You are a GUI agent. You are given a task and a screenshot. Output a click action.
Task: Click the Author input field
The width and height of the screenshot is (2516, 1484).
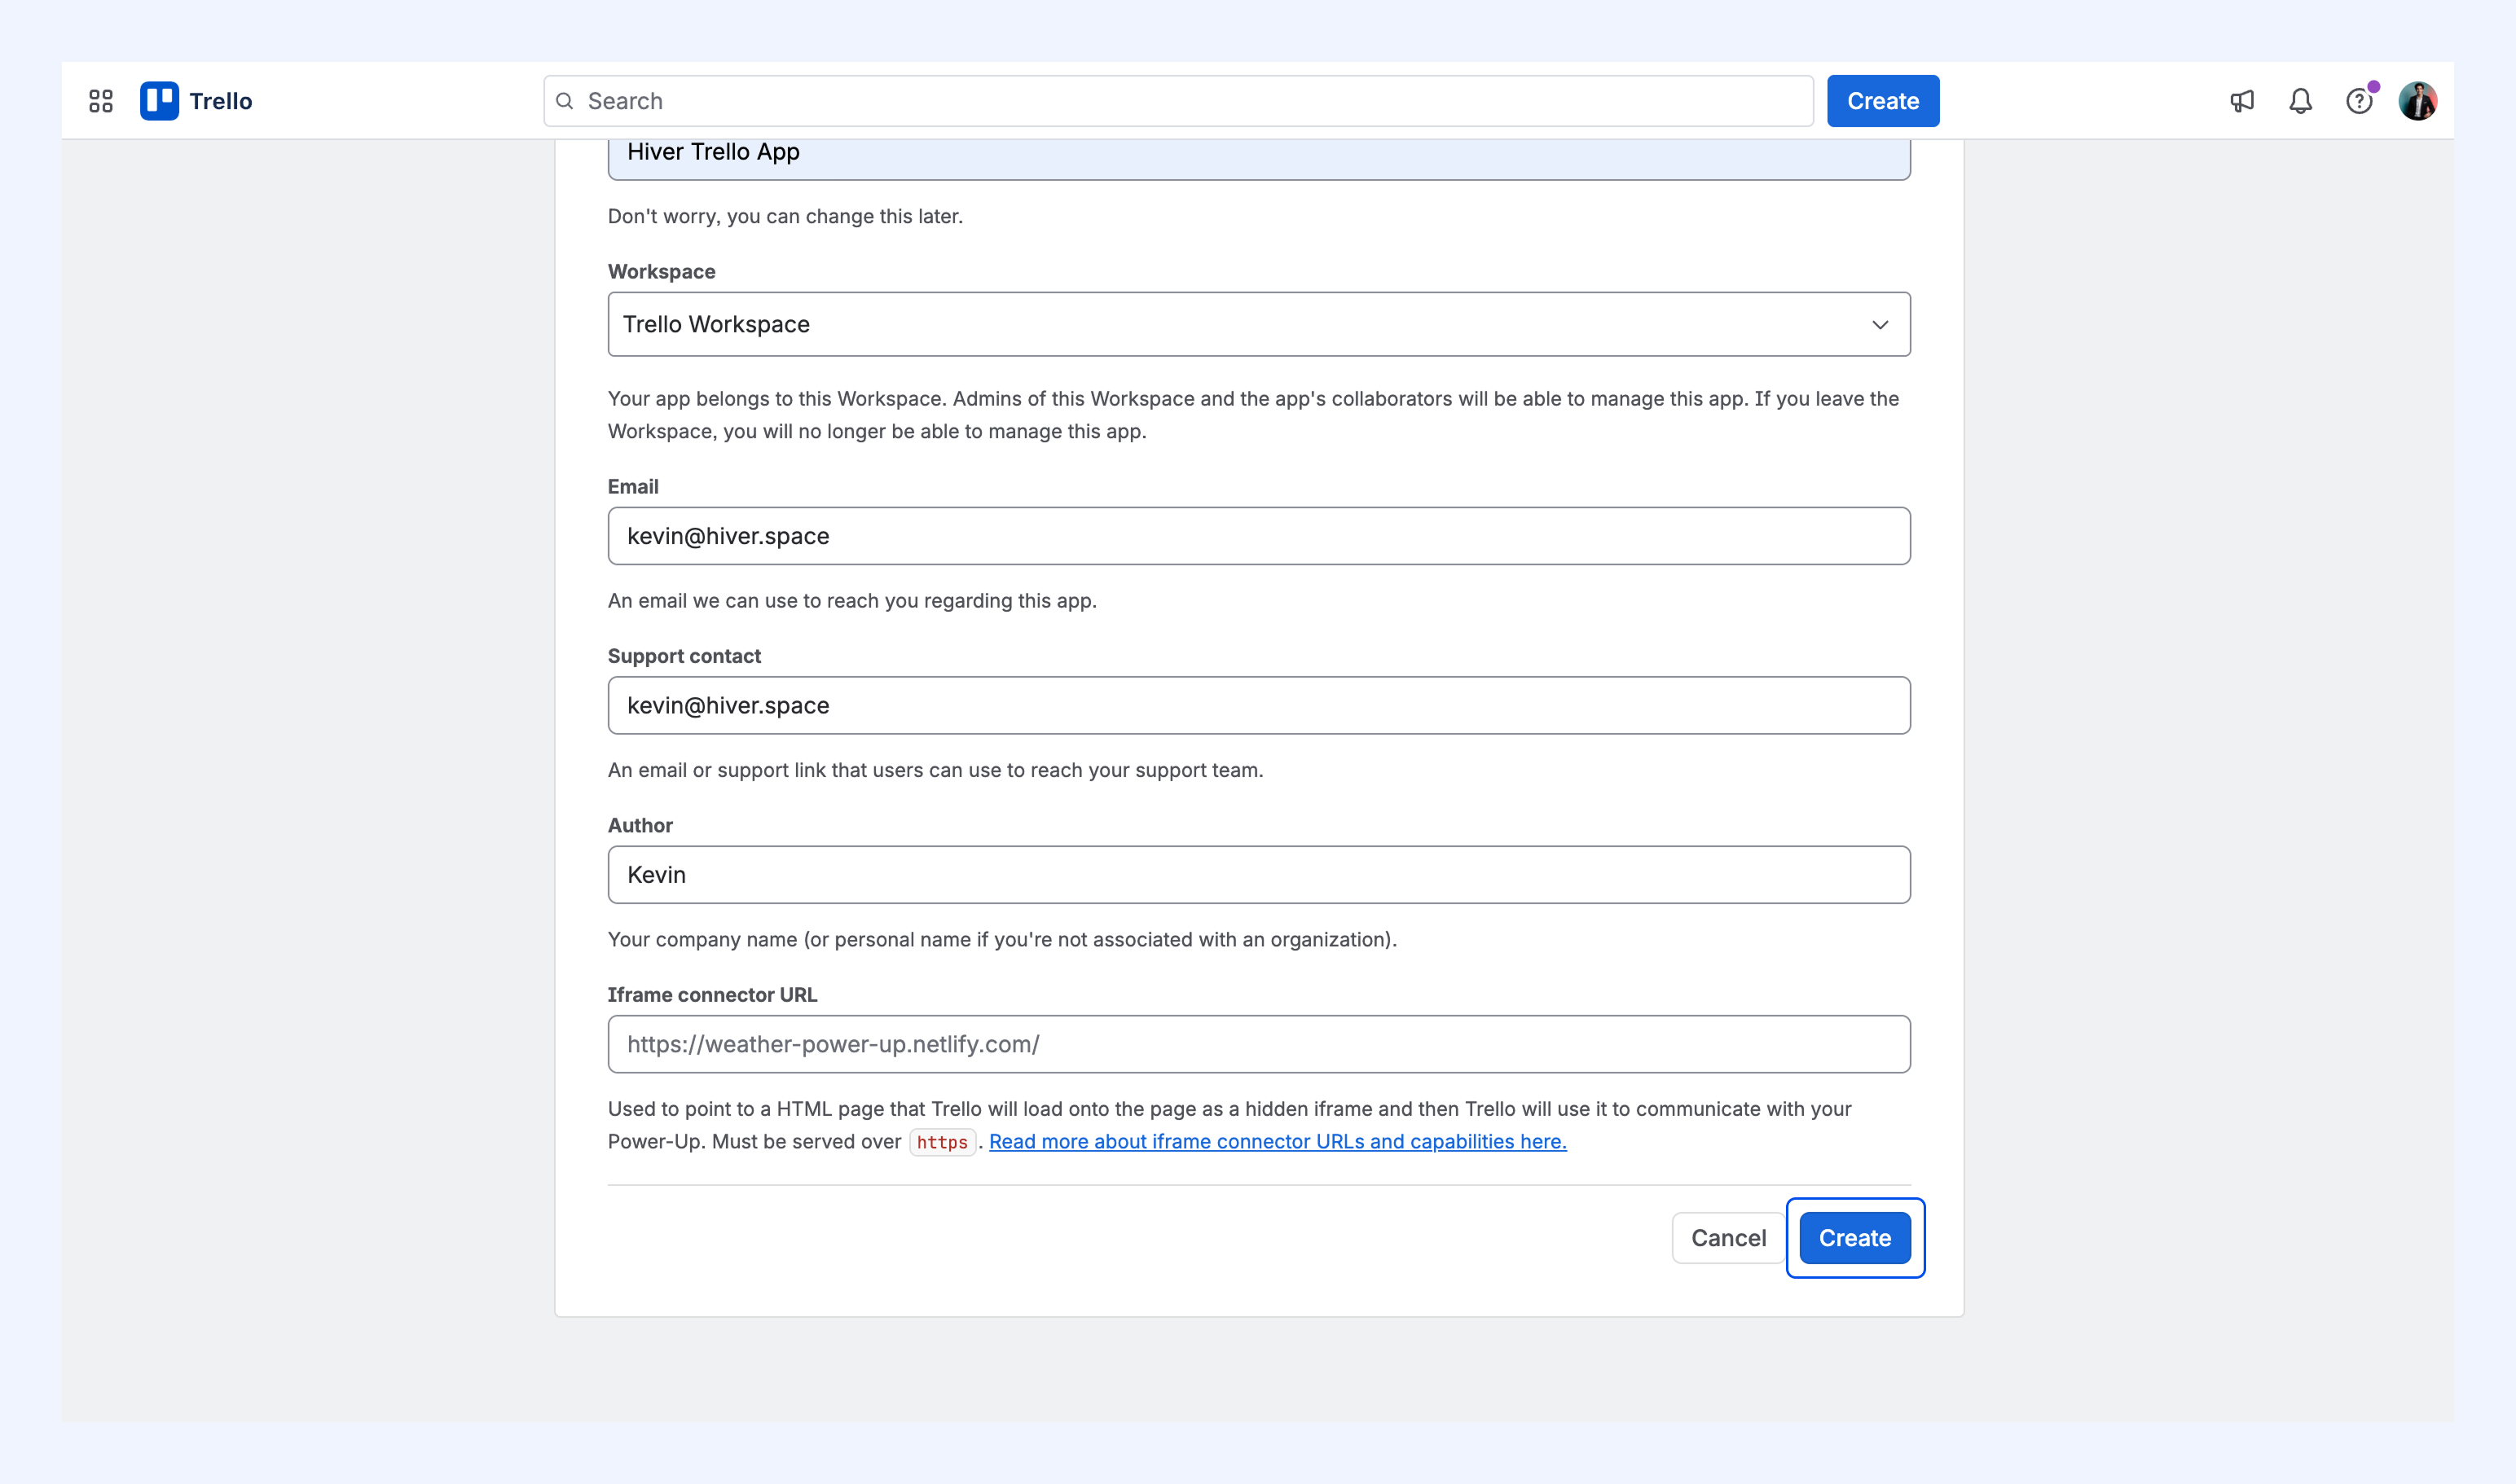pos(1259,875)
